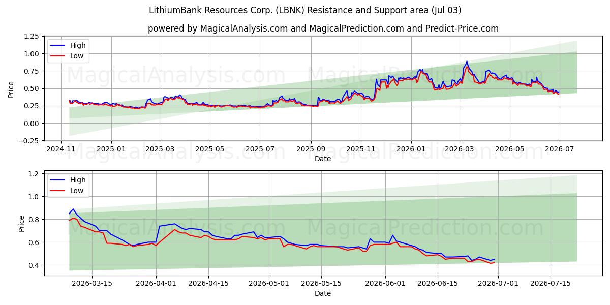Click the '0.8' price tick of lower chart
The image size is (610, 305).
pos(34,220)
